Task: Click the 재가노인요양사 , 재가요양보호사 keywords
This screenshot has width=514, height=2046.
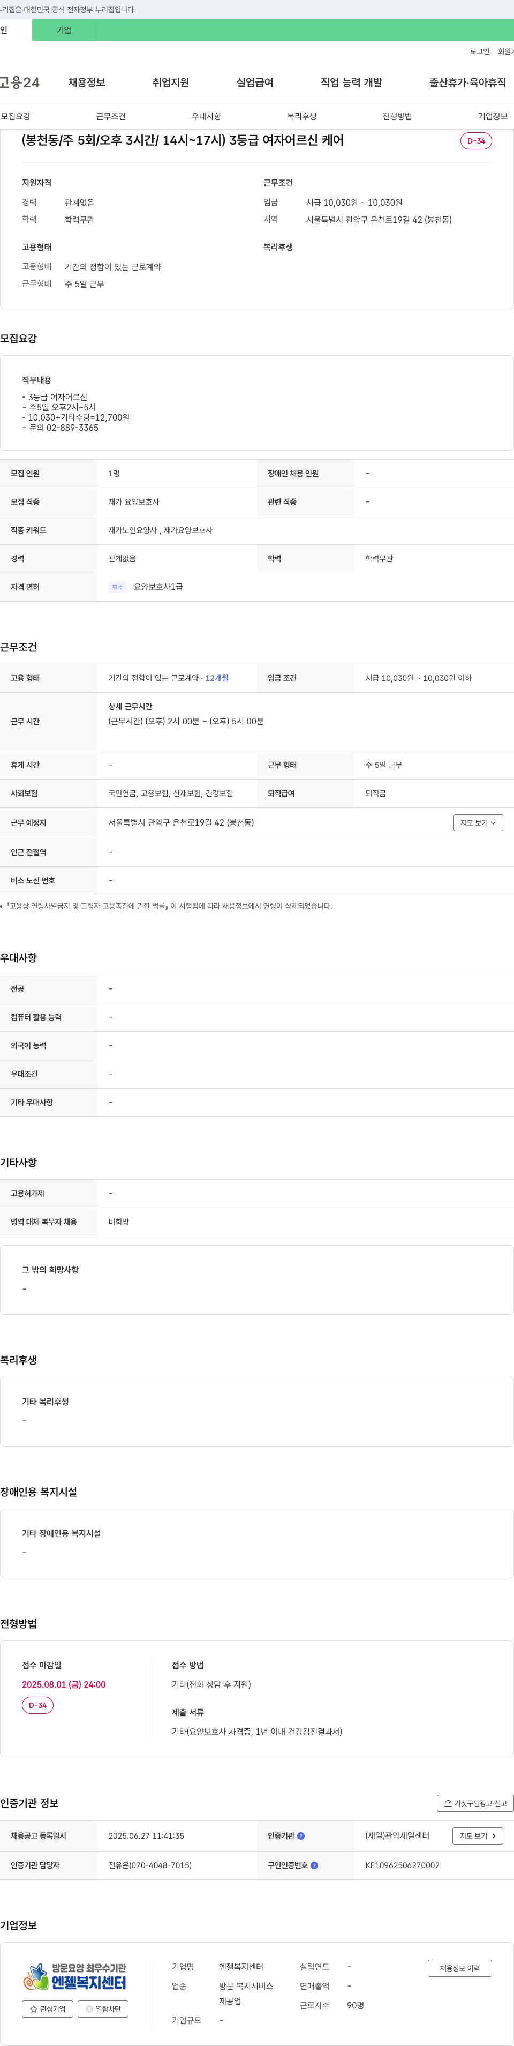Action: [160, 530]
